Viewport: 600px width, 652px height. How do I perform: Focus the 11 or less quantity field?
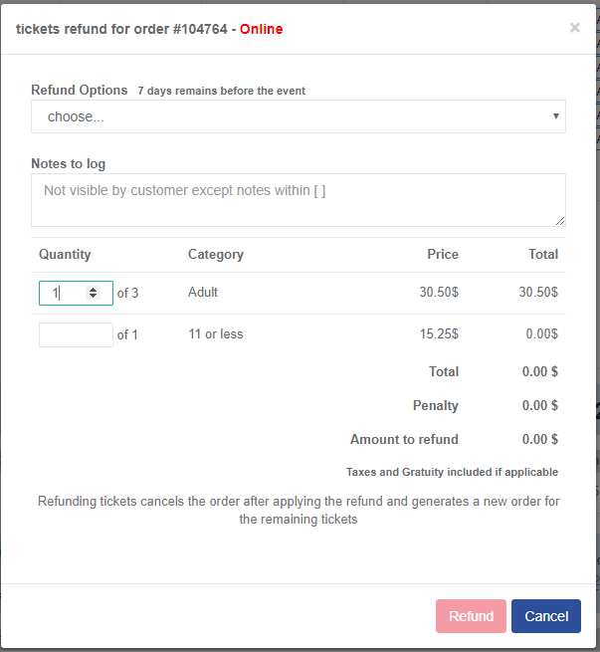(76, 334)
